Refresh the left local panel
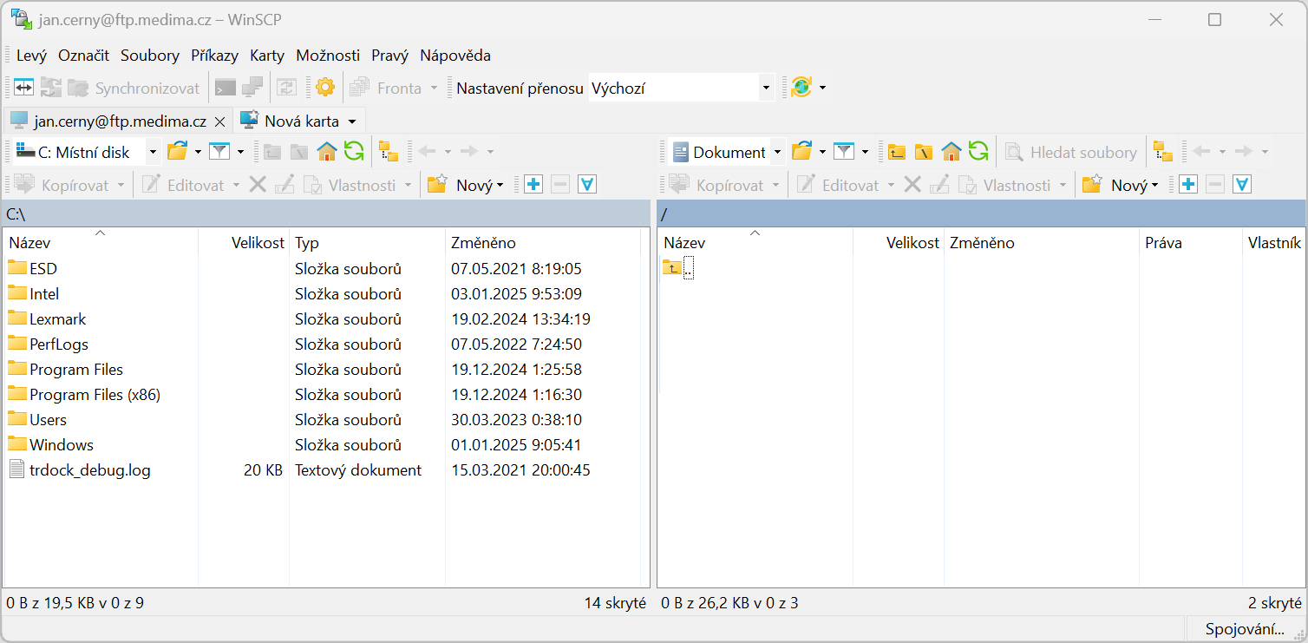Screen dimensions: 1308x643 354,152
